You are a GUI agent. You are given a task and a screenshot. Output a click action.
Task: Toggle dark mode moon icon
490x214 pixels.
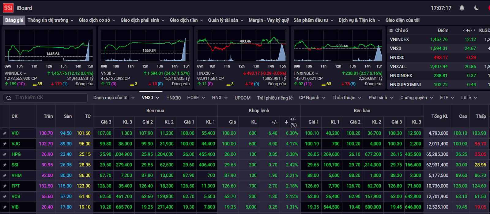477,8
